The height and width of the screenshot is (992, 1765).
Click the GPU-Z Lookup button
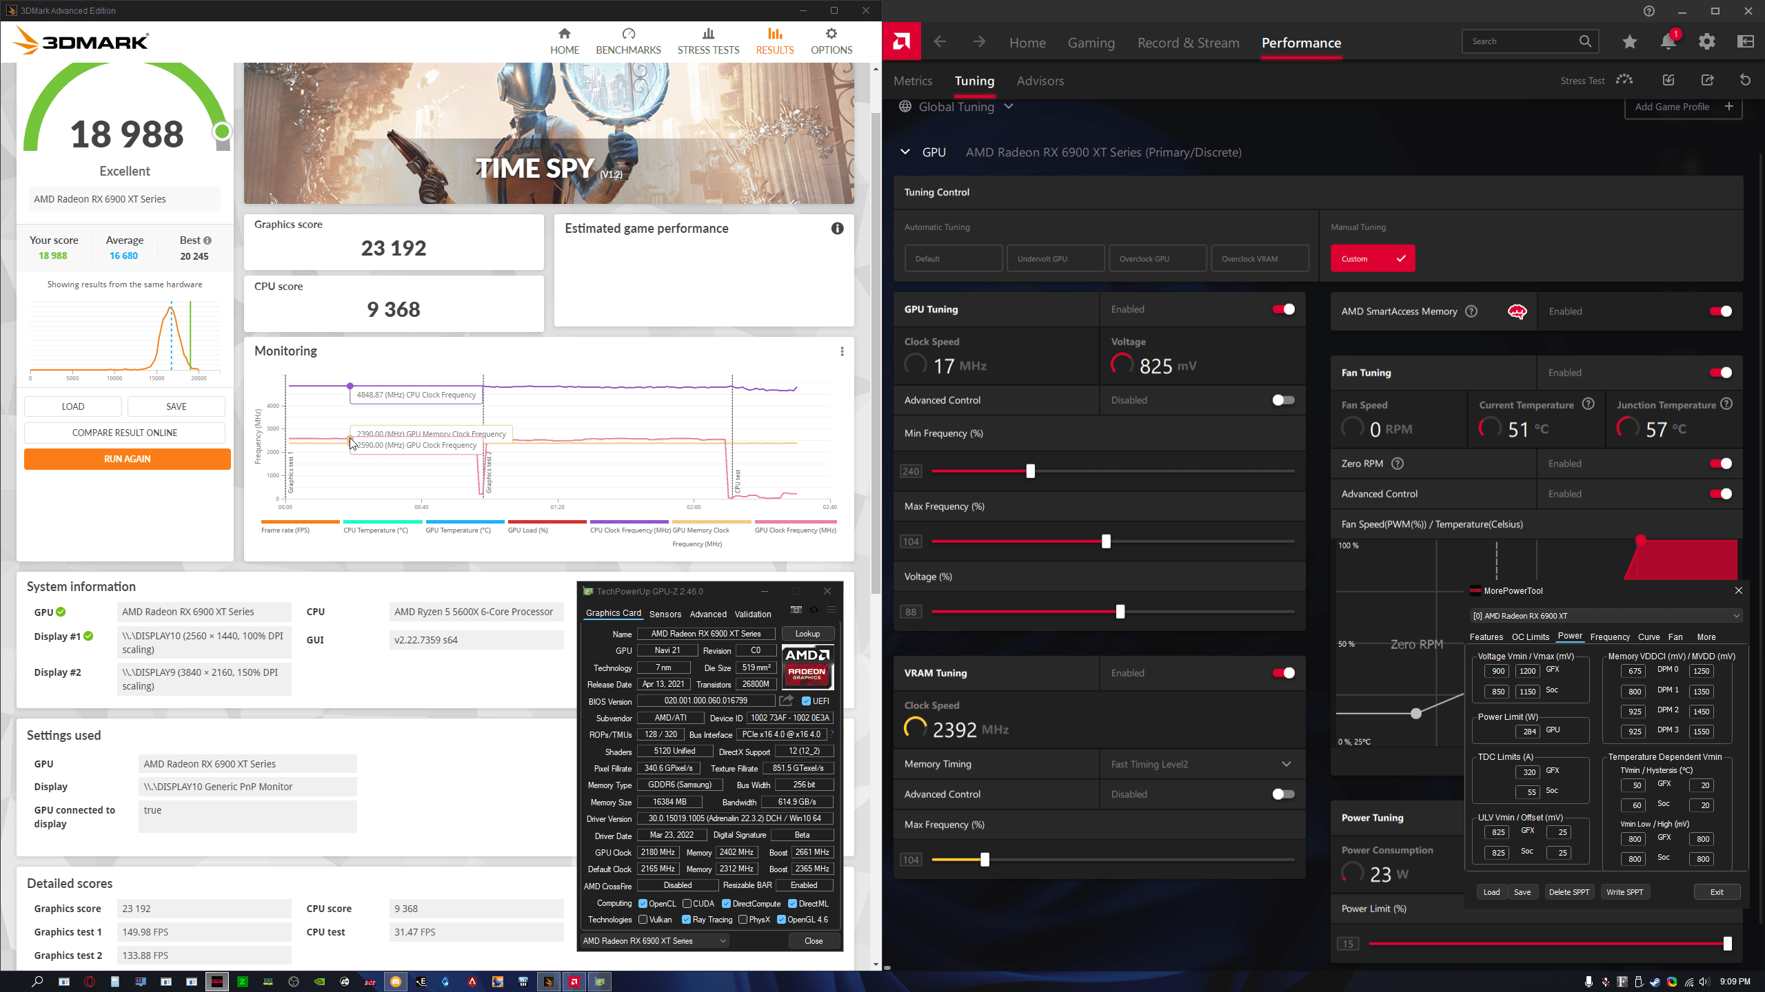pyautogui.click(x=807, y=634)
